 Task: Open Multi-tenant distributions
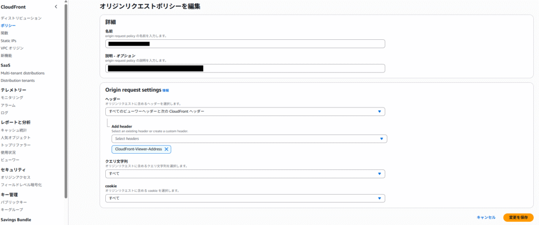23,73
